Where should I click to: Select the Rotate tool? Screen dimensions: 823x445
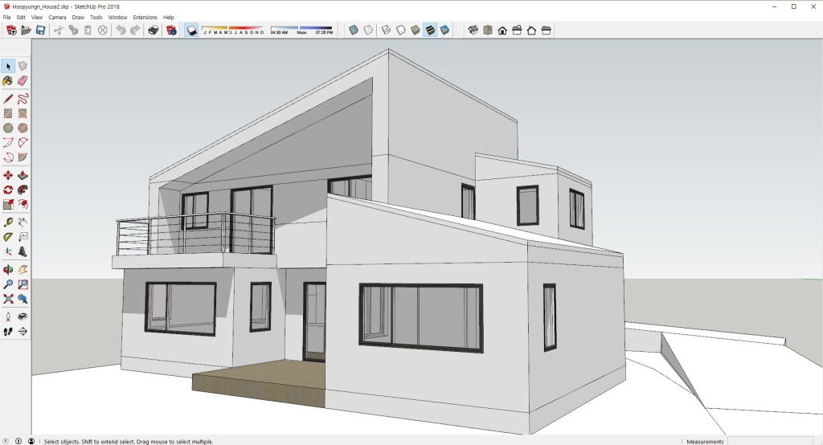(x=8, y=190)
